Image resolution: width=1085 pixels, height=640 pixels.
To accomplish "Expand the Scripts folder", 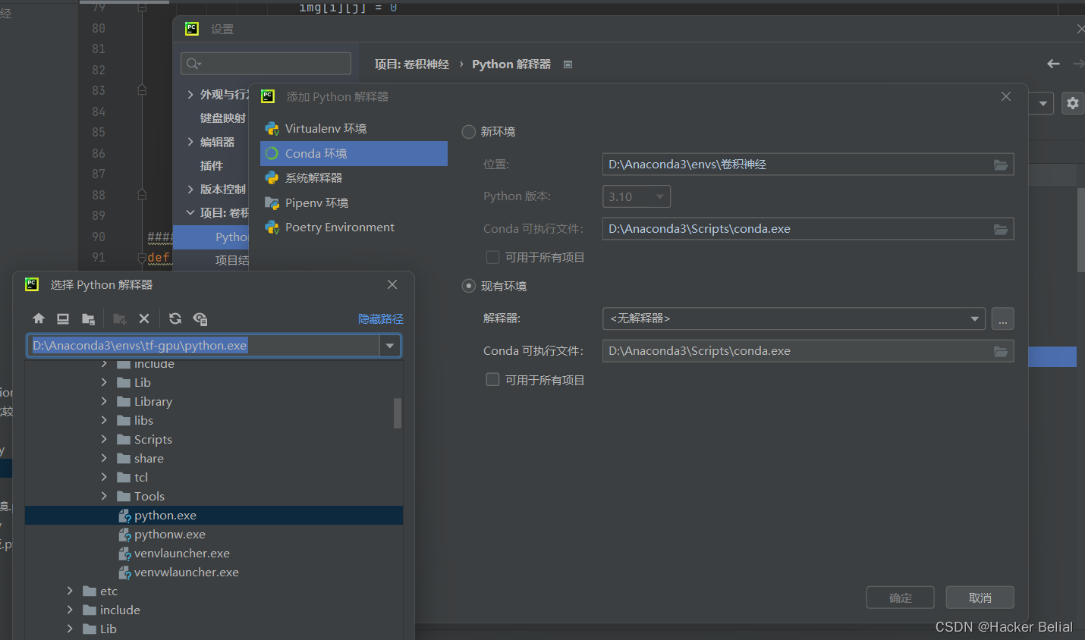I will 104,439.
